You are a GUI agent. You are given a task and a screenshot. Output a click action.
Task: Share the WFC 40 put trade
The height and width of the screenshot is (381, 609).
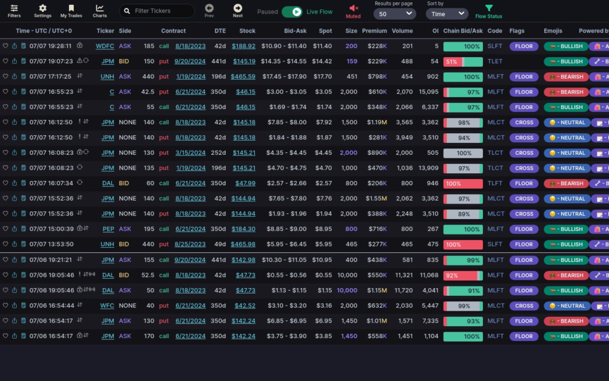click(14, 305)
